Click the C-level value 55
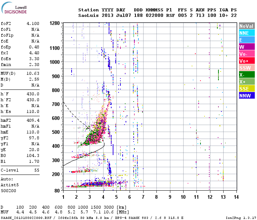The image size is (257, 220). (37, 170)
